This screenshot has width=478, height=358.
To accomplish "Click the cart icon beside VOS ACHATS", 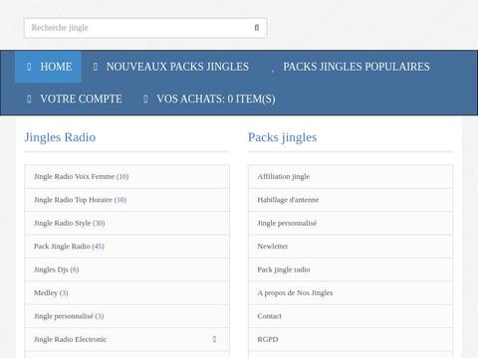I will pos(145,98).
